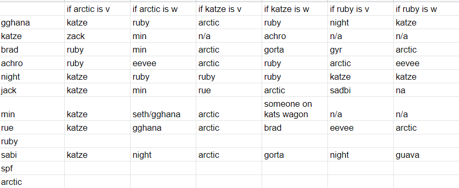Select the 'eevee' cell in rue row
Image resolution: width=459 pixels, height=188 pixels.
click(x=360, y=127)
